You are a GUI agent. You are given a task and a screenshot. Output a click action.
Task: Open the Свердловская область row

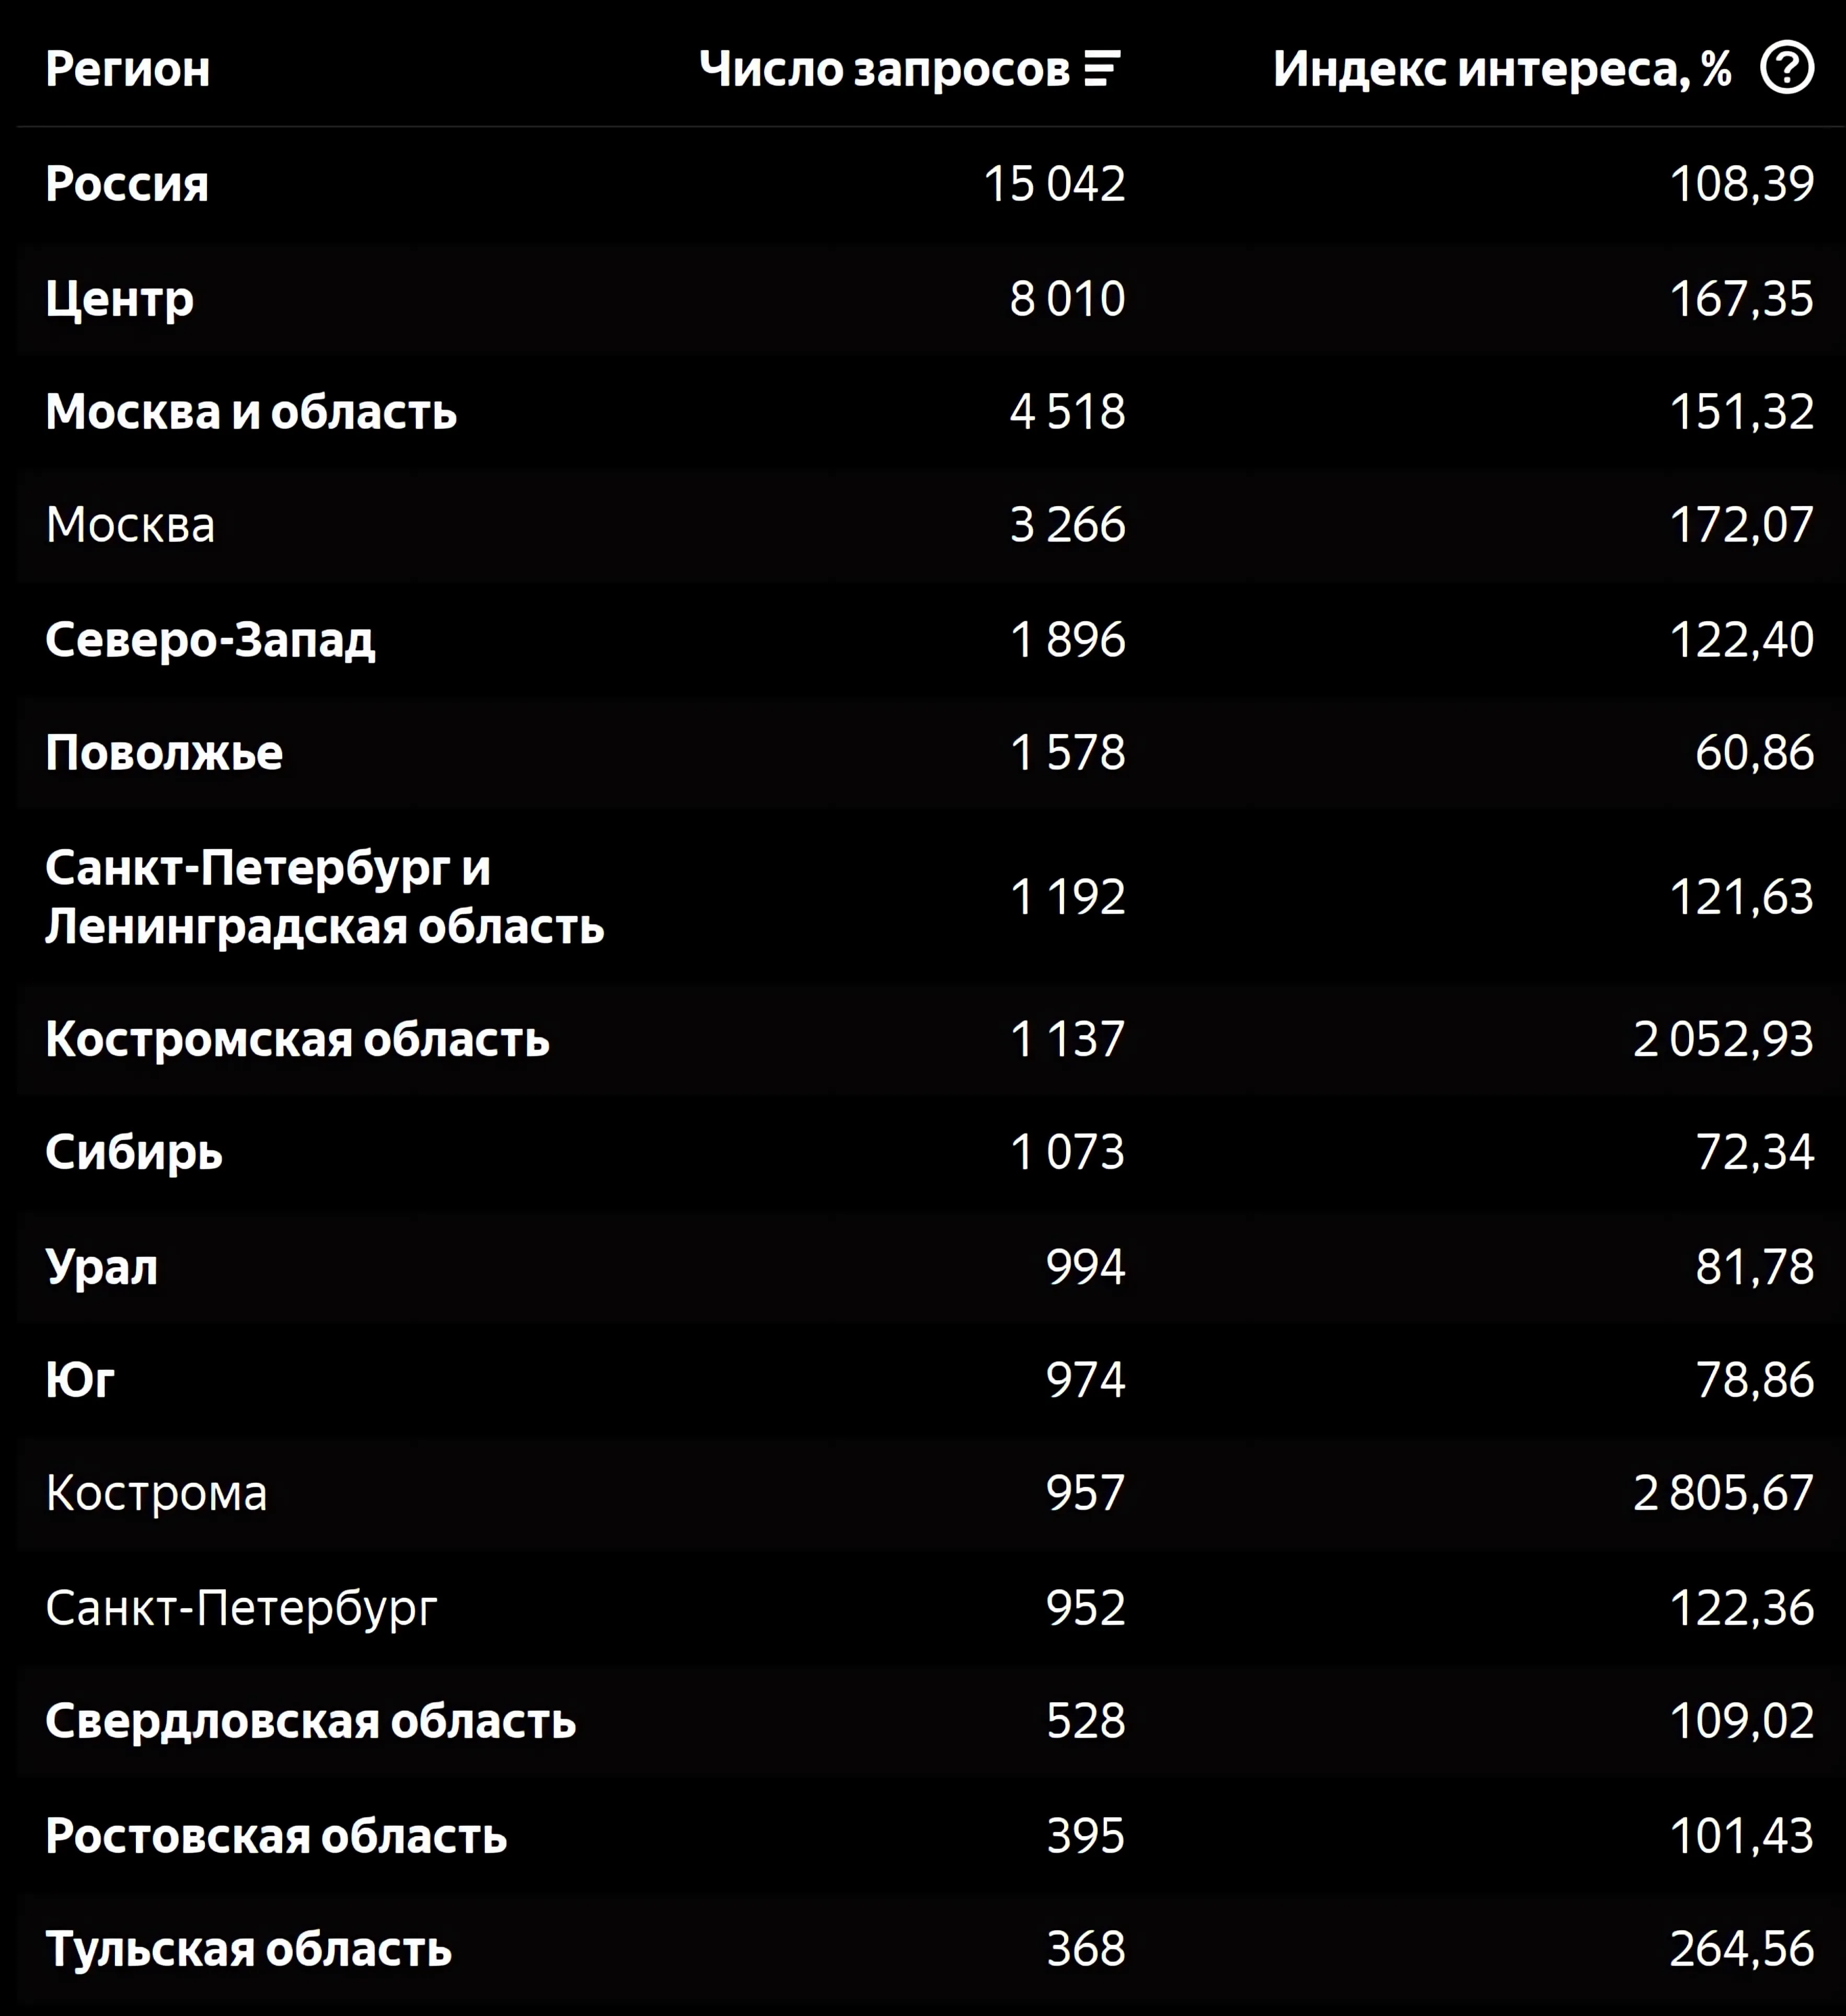(x=310, y=1721)
